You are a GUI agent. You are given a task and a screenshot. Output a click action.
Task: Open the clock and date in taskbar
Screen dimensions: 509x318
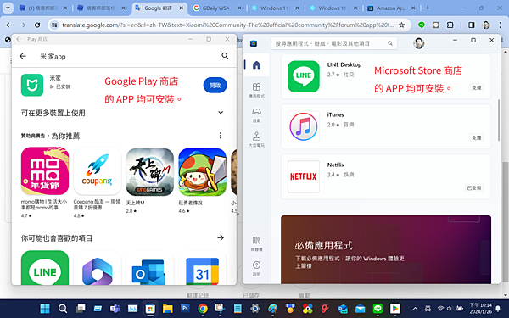click(480, 308)
